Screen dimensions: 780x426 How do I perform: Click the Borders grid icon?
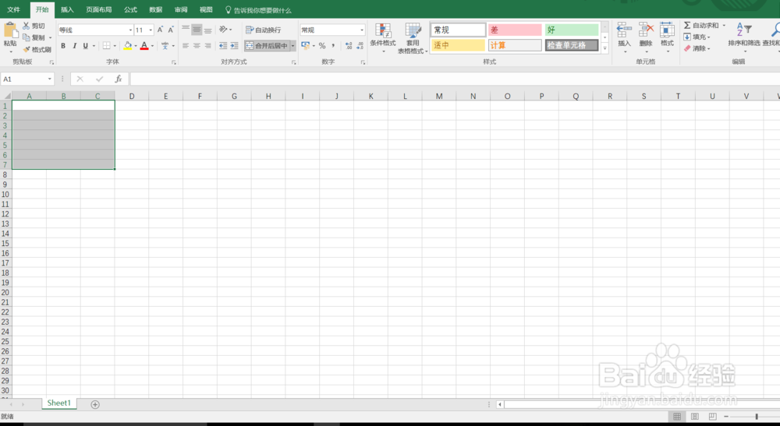click(x=106, y=46)
